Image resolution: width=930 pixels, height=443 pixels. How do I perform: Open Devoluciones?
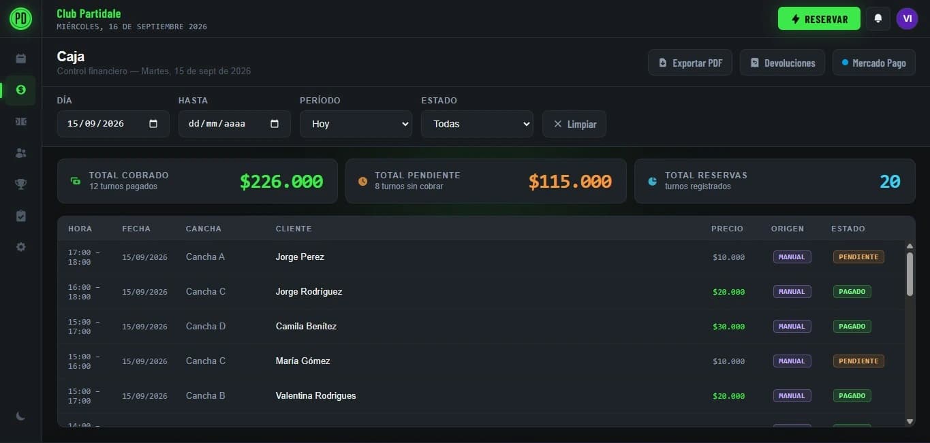coord(782,63)
